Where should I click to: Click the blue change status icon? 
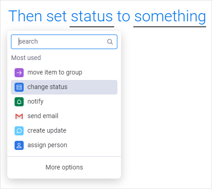19,87
